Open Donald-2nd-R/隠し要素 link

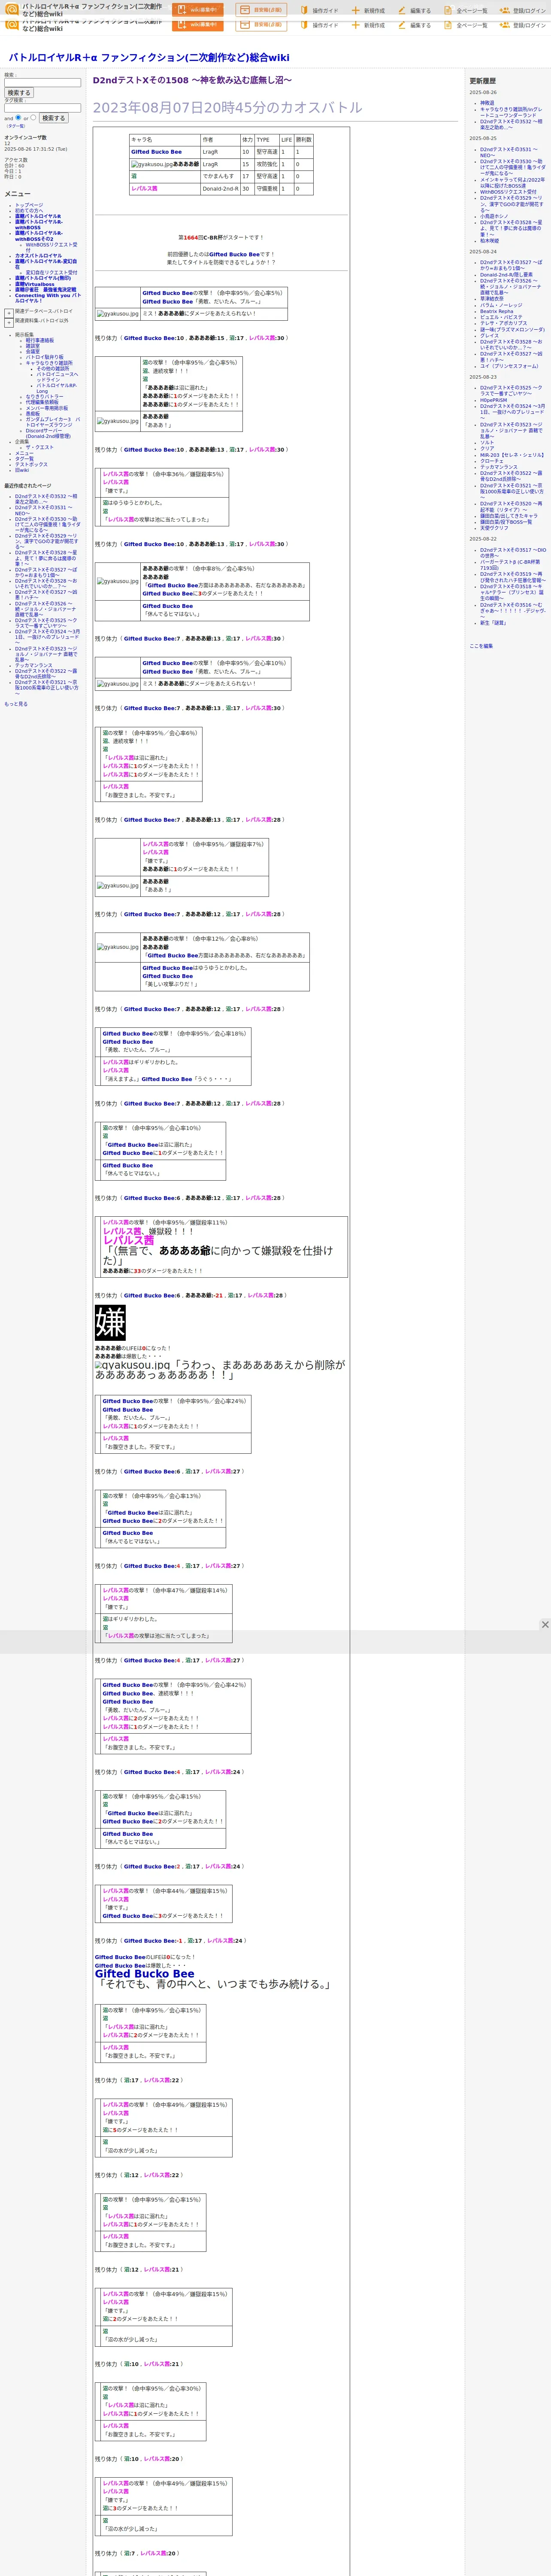pyautogui.click(x=506, y=275)
